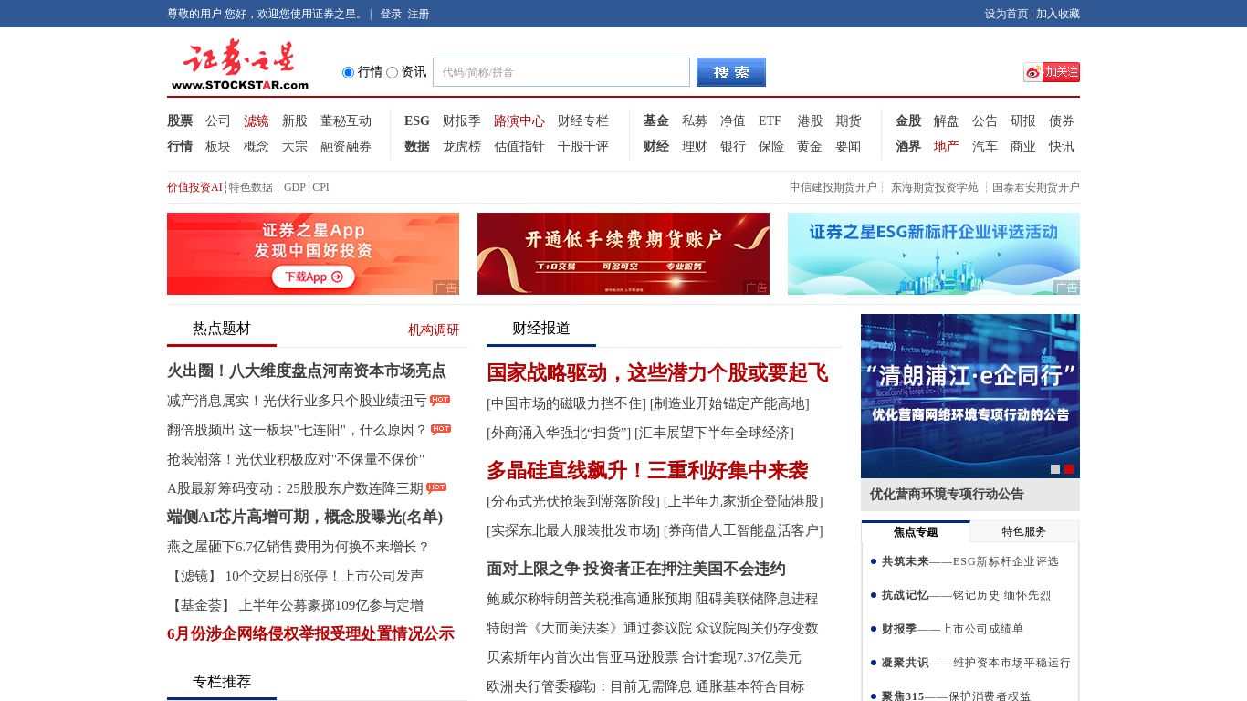Open article 贝索斯年内首次出售亚马逊股票
This screenshot has width=1247, height=701.
pyautogui.click(x=644, y=657)
